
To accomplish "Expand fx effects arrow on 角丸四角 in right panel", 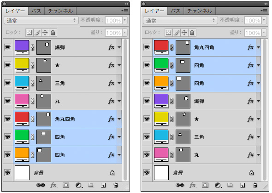I will tap(259, 47).
